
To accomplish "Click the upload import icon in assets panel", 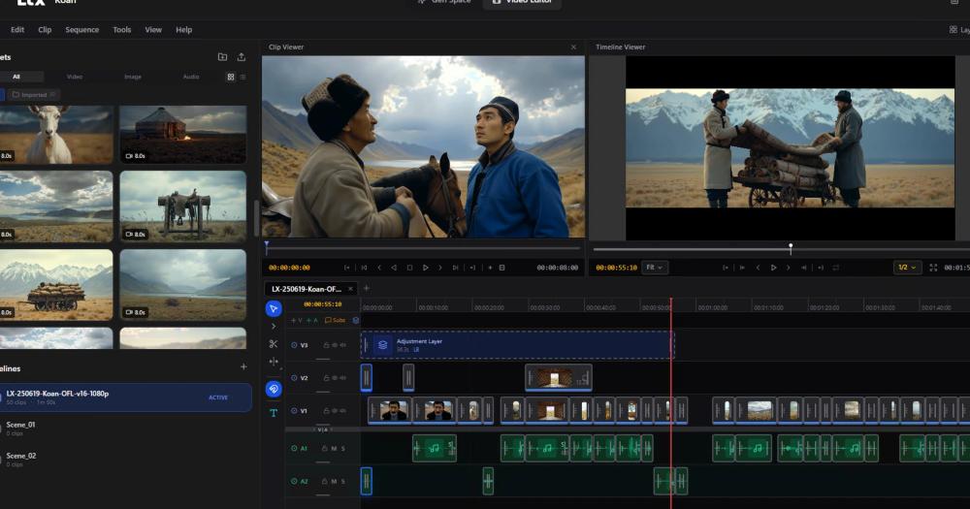I will click(242, 57).
